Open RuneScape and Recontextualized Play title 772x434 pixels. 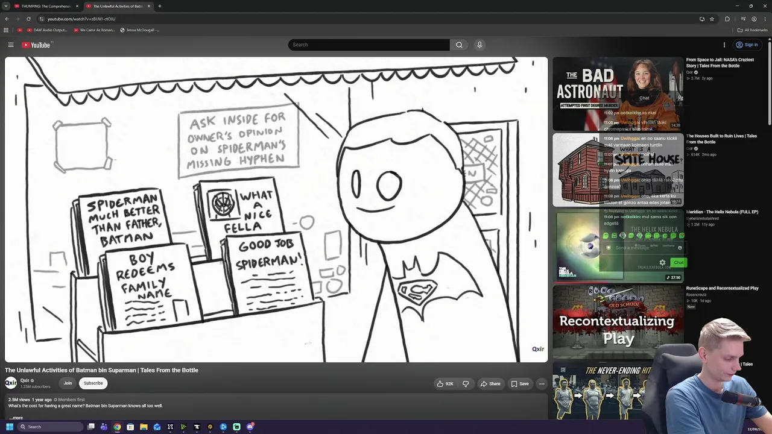723,288
